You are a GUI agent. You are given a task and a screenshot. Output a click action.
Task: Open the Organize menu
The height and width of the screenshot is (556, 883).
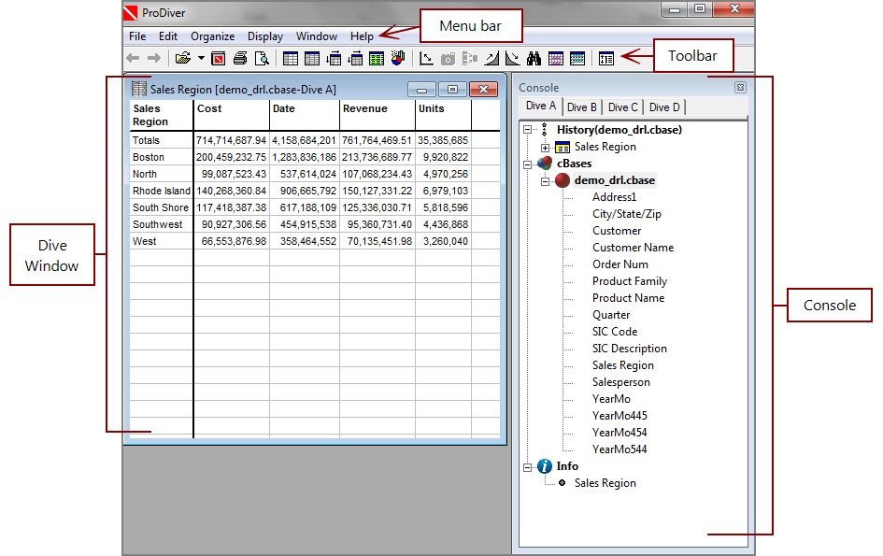coord(212,36)
